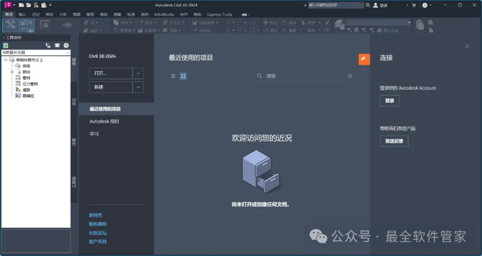Open the shopping cart icon in title bar
This screenshot has height=256, width=482.
coord(414,5)
